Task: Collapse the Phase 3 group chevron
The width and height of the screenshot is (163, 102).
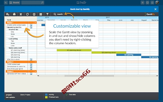Action: point(35,71)
